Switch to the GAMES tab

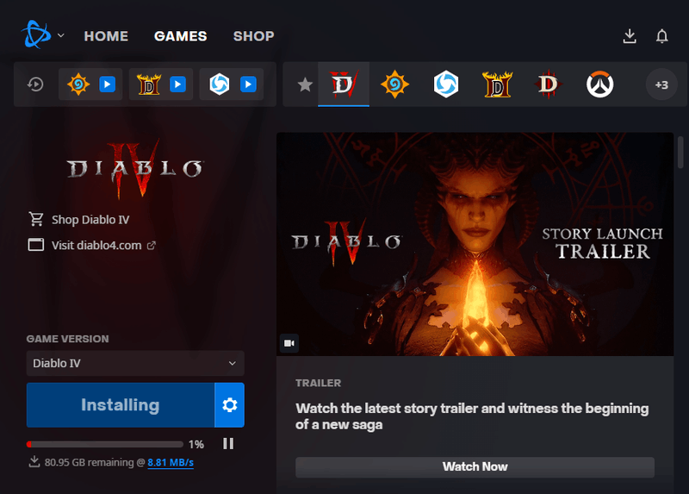181,36
